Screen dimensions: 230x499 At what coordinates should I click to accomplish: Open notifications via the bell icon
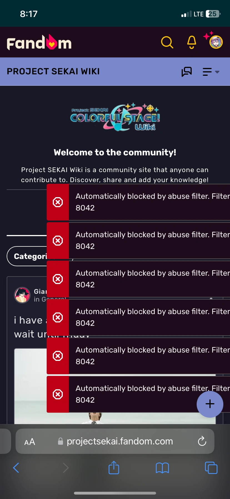[191, 42]
